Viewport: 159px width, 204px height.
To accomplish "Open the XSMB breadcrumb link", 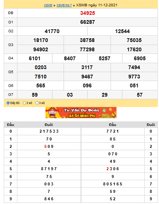I will 48,5.
